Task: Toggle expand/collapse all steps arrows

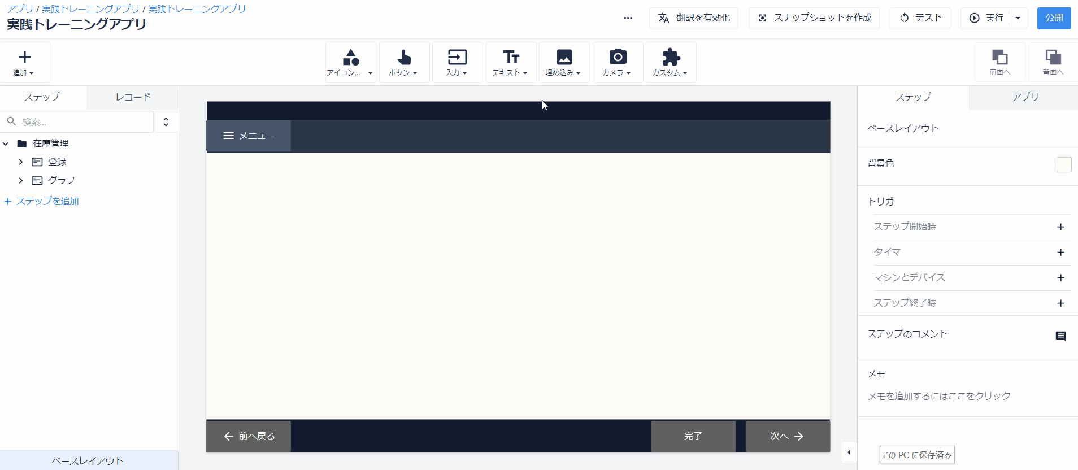Action: point(166,121)
